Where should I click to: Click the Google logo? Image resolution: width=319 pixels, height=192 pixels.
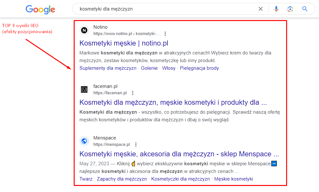pyautogui.click(x=40, y=9)
